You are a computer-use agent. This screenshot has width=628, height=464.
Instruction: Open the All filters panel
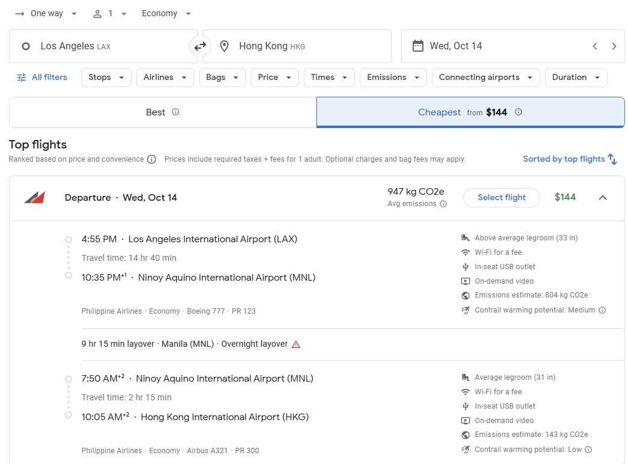coord(42,78)
